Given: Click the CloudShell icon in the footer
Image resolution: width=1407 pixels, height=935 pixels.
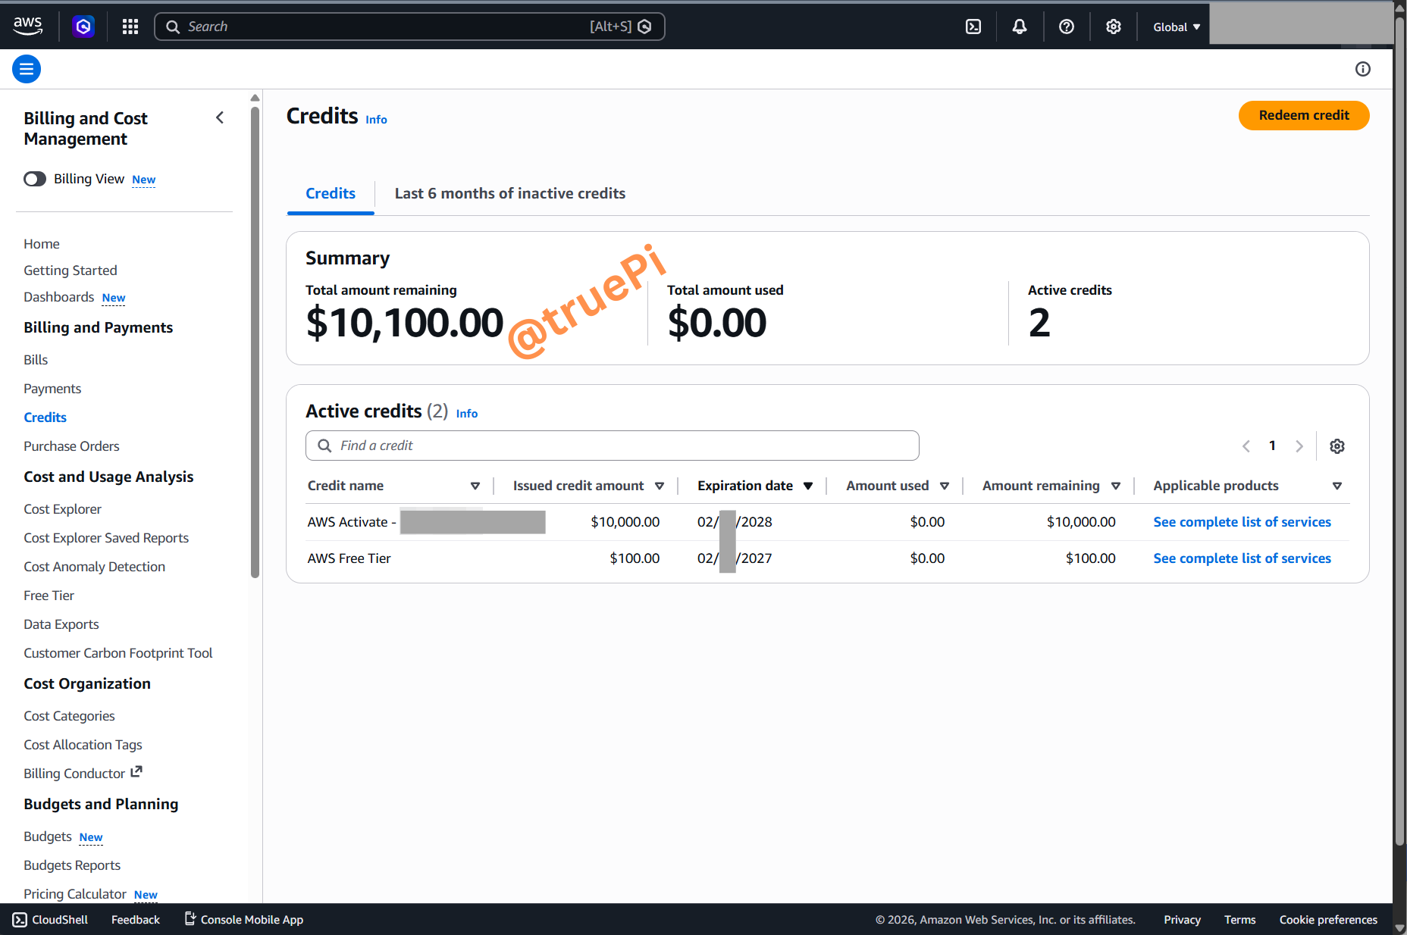Looking at the screenshot, I should point(20,920).
